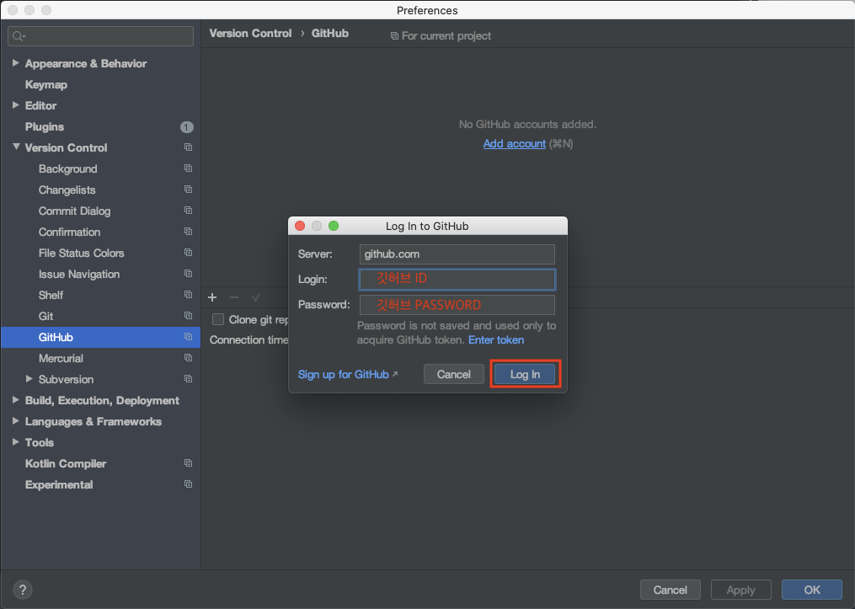Expand Build, Execution, Deployment section
The height and width of the screenshot is (609, 855).
coord(16,400)
